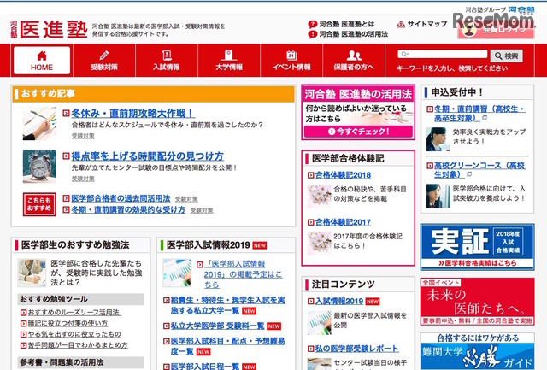Open 医学部入試科目・配点・予想難易度一覧 link
The image size is (547, 370).
(x=228, y=346)
